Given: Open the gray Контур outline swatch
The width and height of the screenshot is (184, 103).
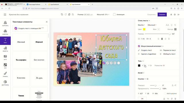Looking at the screenshot, I should (175, 29).
